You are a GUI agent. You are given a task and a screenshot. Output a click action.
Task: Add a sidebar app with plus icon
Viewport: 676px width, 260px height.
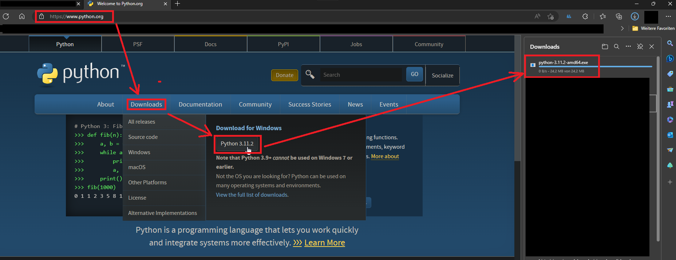click(670, 182)
